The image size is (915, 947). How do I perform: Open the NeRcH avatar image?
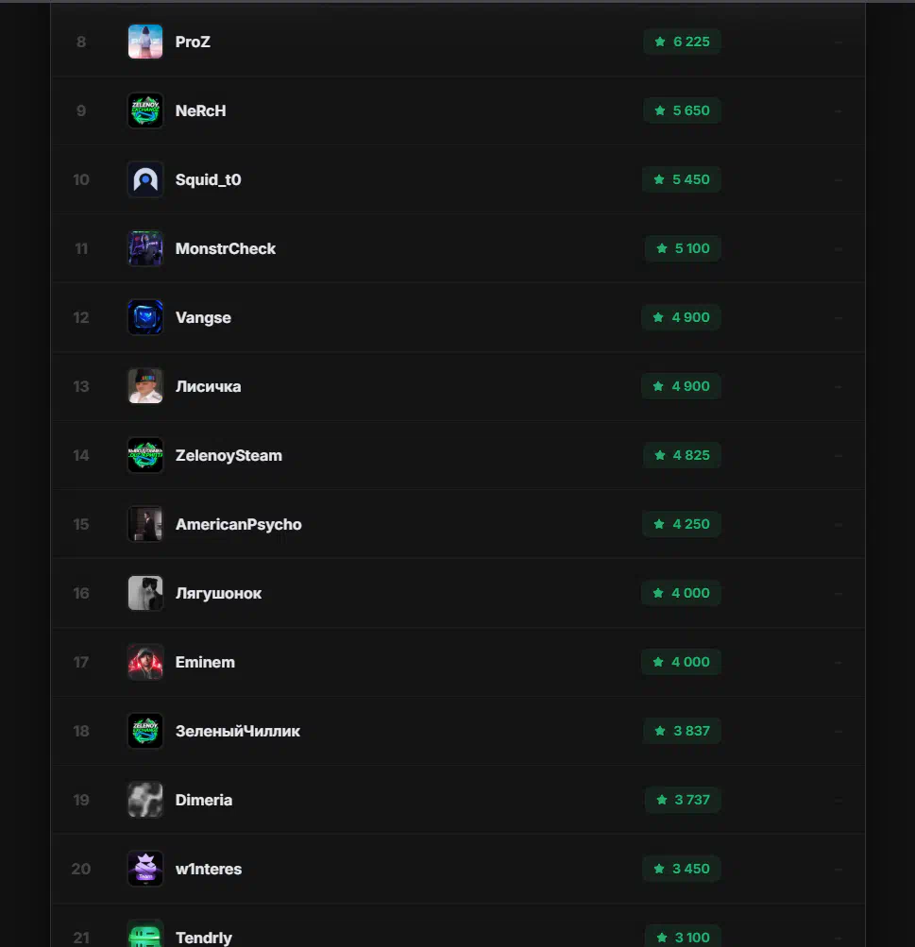click(145, 110)
